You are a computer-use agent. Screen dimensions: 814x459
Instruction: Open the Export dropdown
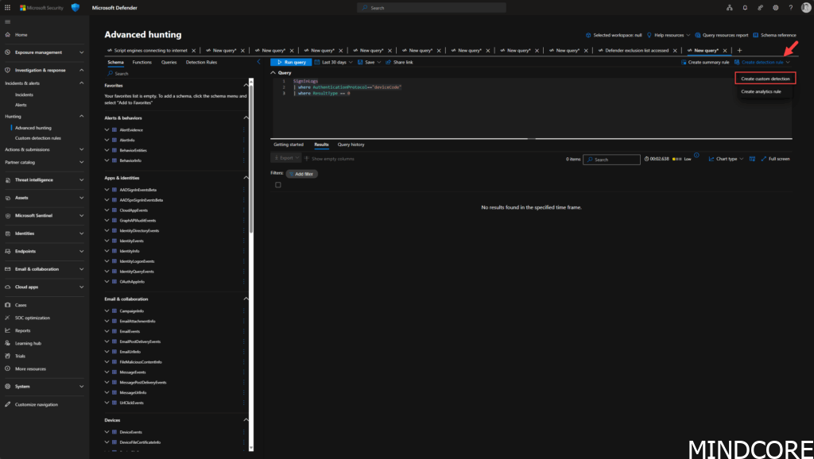pos(286,158)
